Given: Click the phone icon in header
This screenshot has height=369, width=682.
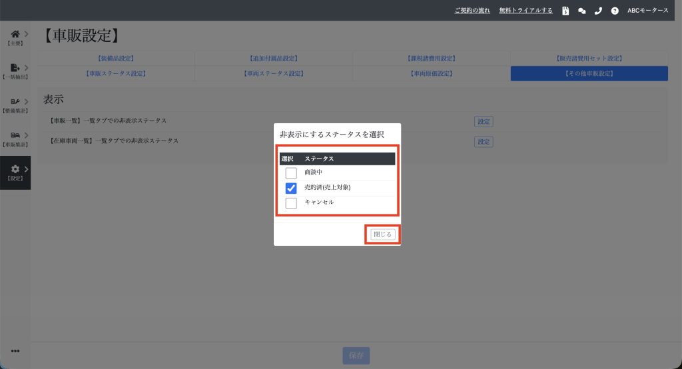Looking at the screenshot, I should 598,11.
